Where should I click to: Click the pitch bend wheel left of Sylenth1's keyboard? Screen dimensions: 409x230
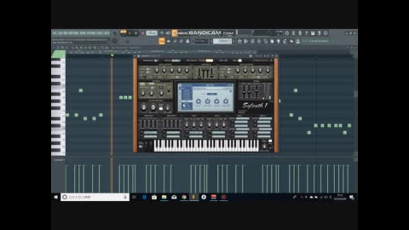tap(146, 145)
